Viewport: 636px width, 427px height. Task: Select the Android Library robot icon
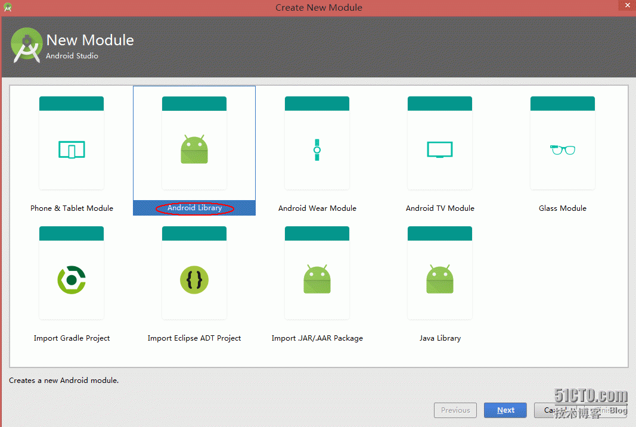(194, 149)
